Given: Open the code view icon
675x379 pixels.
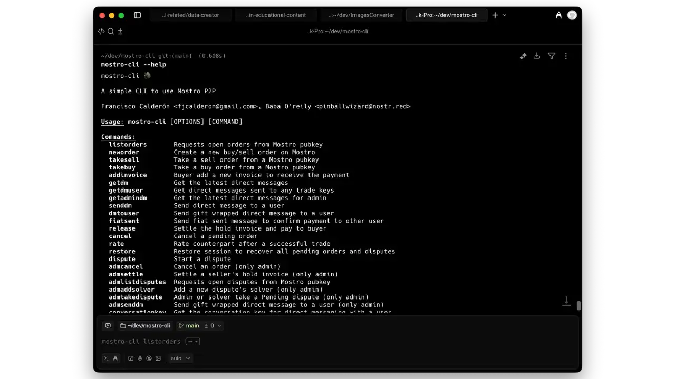Looking at the screenshot, I should [x=101, y=31].
